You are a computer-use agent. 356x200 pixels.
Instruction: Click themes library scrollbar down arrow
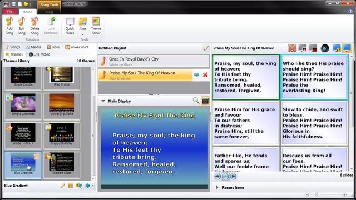(93, 178)
